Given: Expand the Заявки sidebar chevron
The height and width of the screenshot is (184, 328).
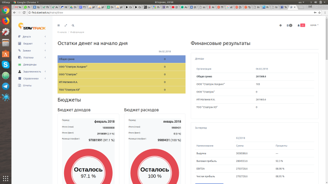Looking at the screenshot, I should tap(45, 51).
